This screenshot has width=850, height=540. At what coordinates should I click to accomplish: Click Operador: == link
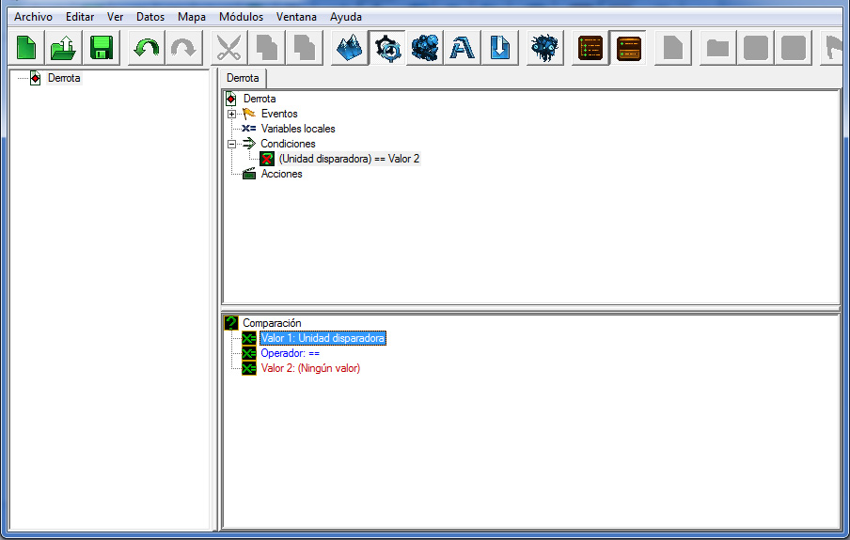coord(290,353)
